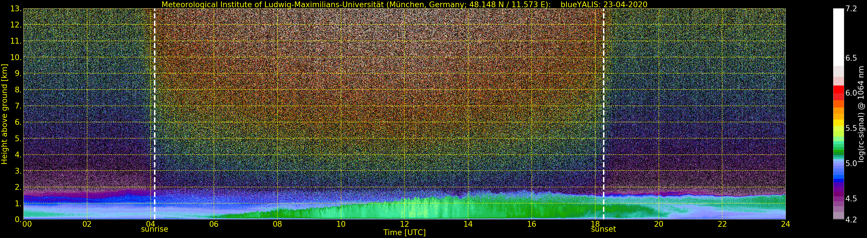The height and width of the screenshot is (238, 867).
Task: Click the '11.' tick on the height axis
Action: (x=16, y=41)
